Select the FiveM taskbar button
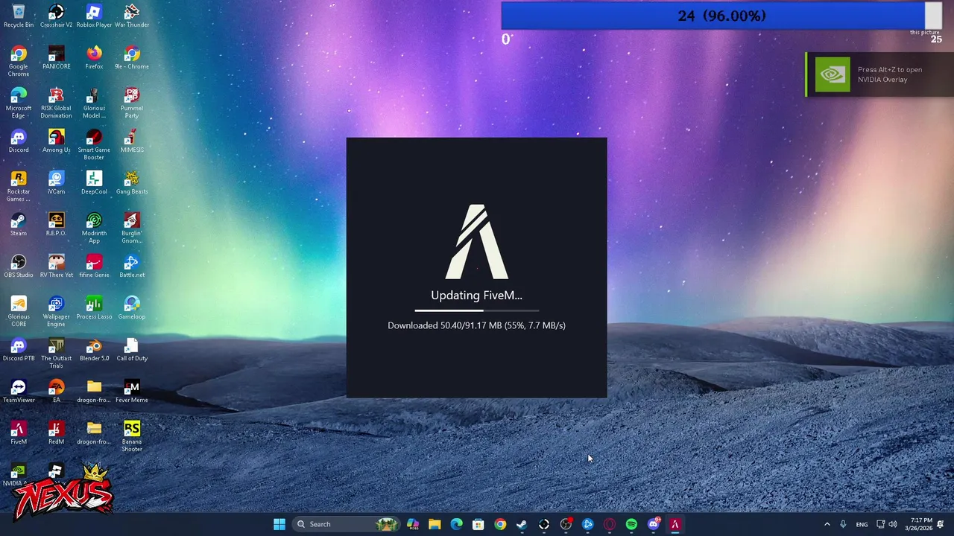 click(x=675, y=524)
